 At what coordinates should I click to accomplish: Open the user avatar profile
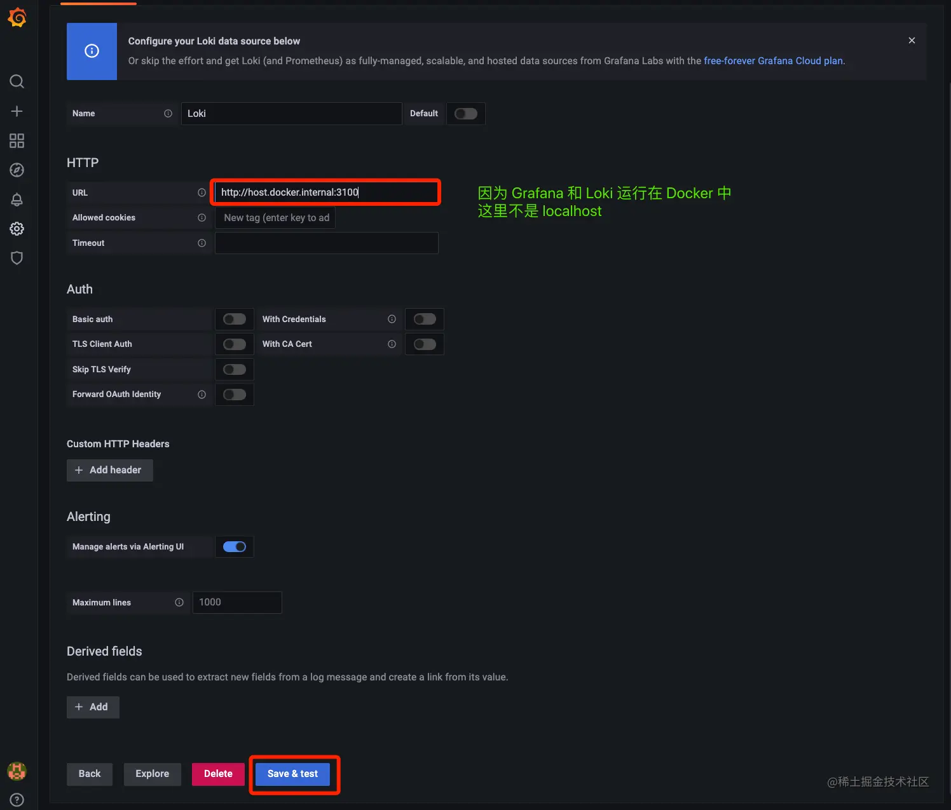pyautogui.click(x=17, y=771)
